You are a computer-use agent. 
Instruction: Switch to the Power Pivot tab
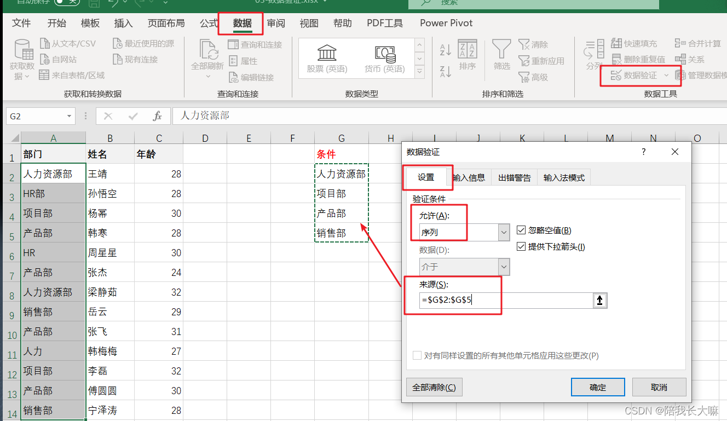click(x=446, y=23)
